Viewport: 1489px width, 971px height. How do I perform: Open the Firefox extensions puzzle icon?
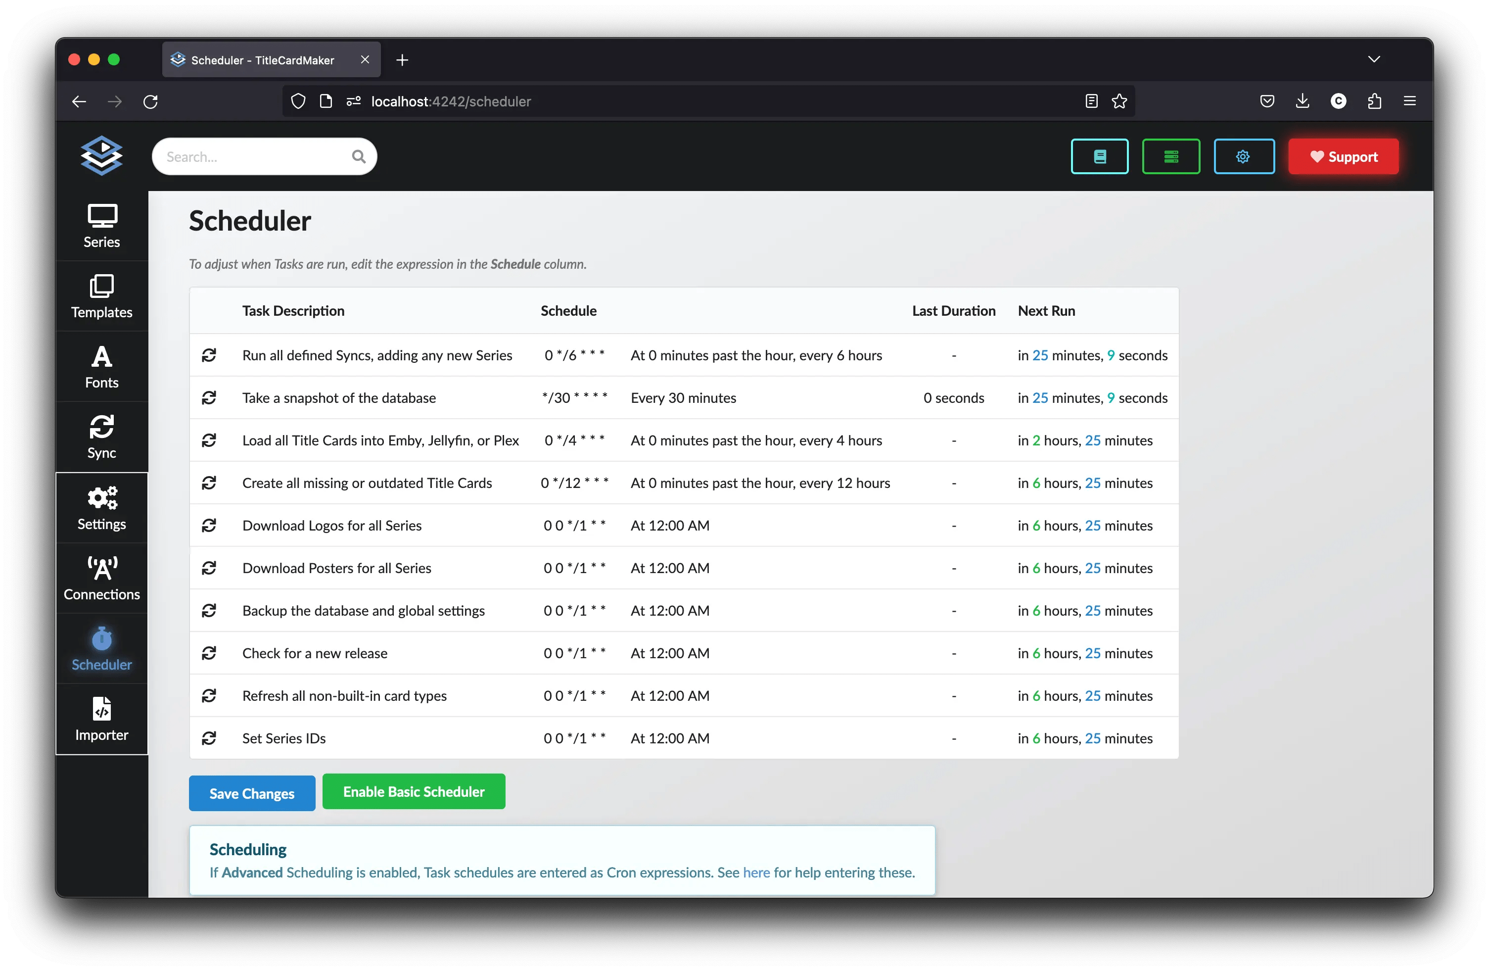click(x=1374, y=101)
